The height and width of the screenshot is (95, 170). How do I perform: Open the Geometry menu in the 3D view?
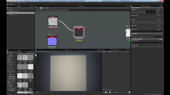[37, 52]
